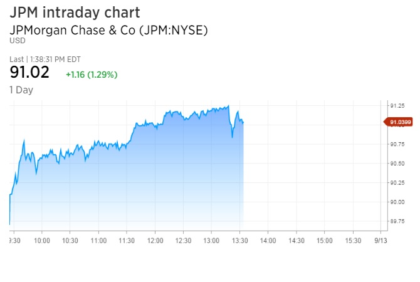Click the green +1.16 (1.29%) change value
Viewport: 420px width, 282px height.
pyautogui.click(x=92, y=75)
